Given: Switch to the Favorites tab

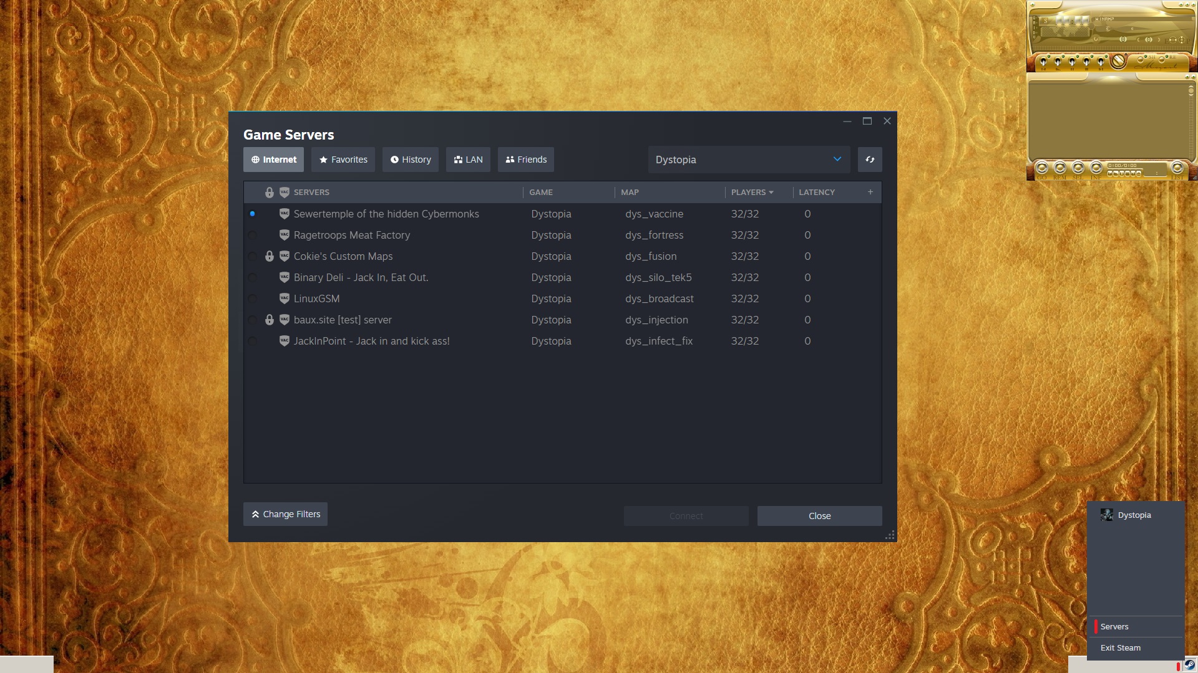Looking at the screenshot, I should 343,160.
